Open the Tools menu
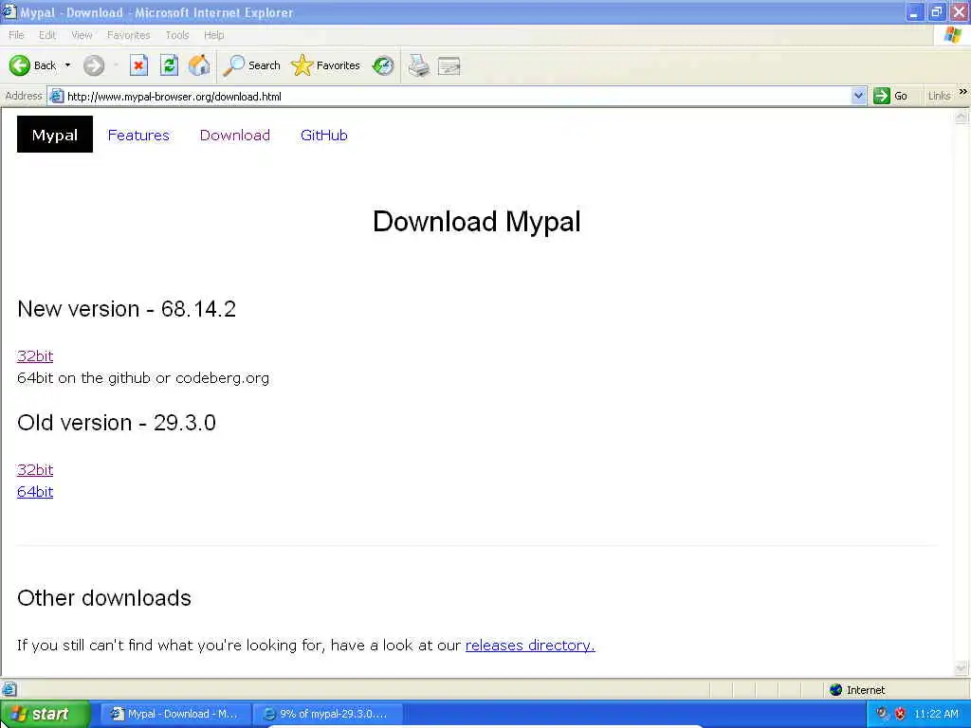The height and width of the screenshot is (728, 971). (x=177, y=35)
